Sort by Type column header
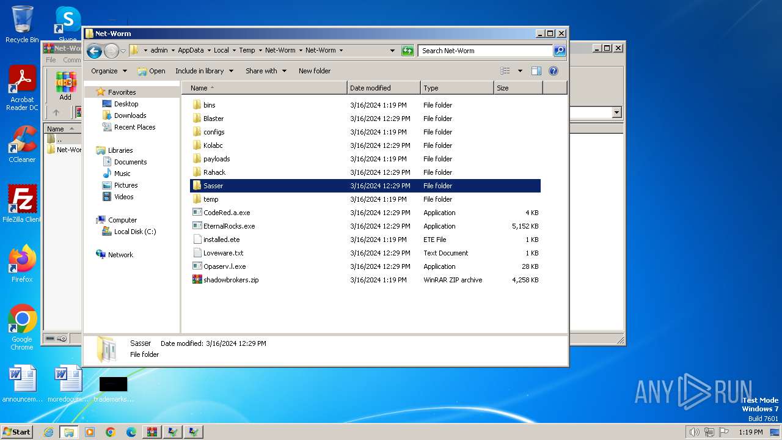This screenshot has width=782, height=440. [x=457, y=88]
